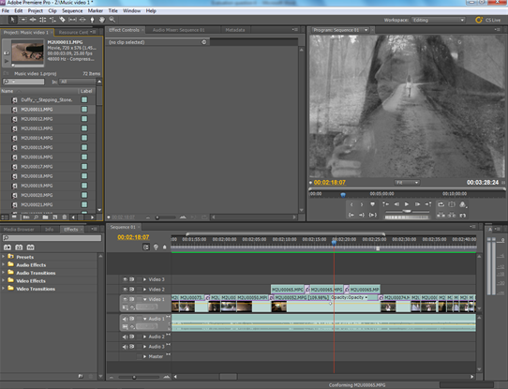Screen dimensions: 508x389
Task: Click the timeline zoom slider handle
Action: point(134,378)
